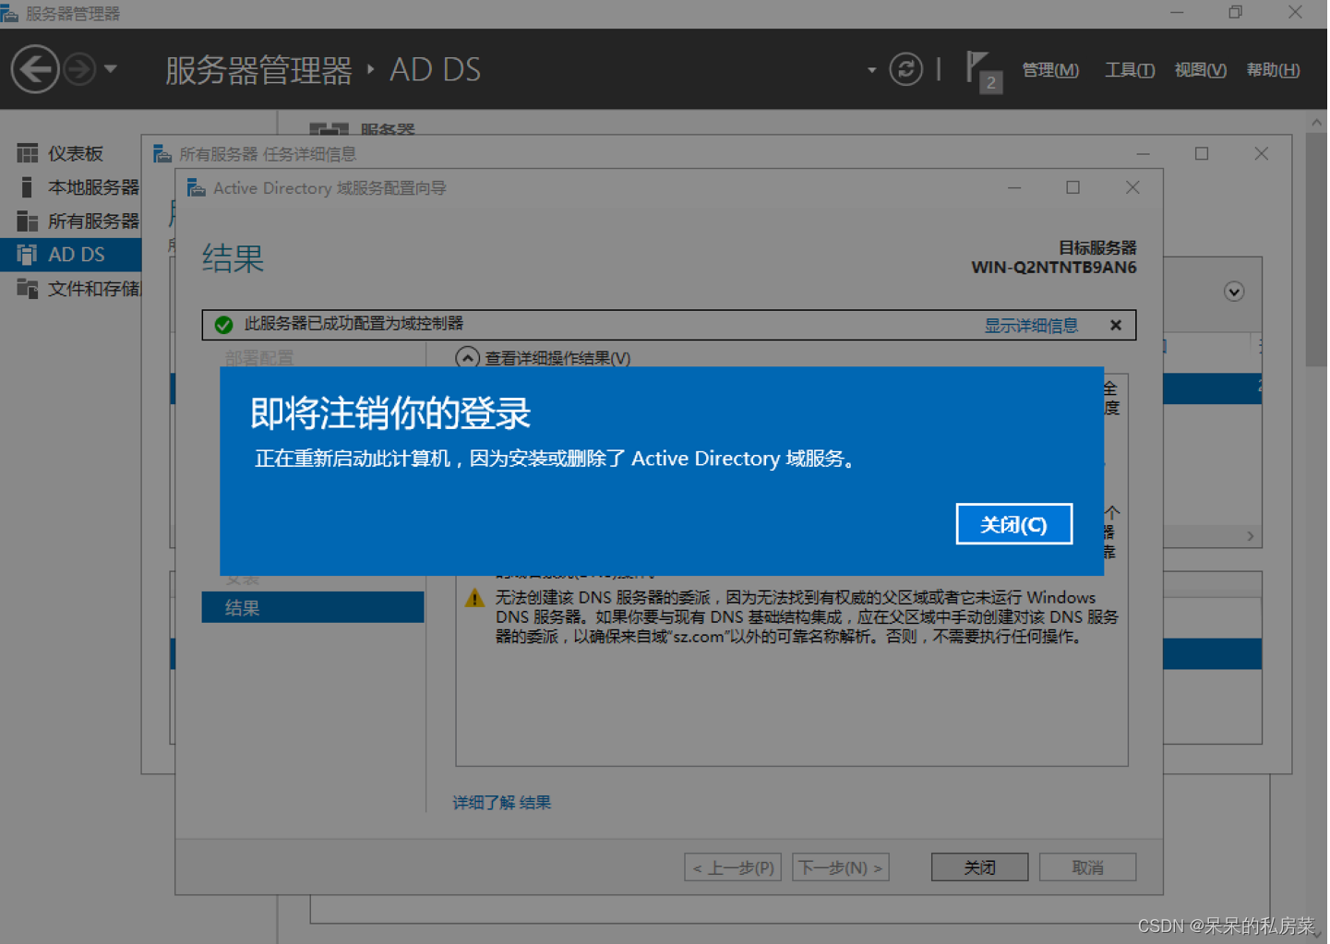Screen dimensions: 1330x944
Task: Open the 管理(M) menu
Action: tap(1050, 70)
